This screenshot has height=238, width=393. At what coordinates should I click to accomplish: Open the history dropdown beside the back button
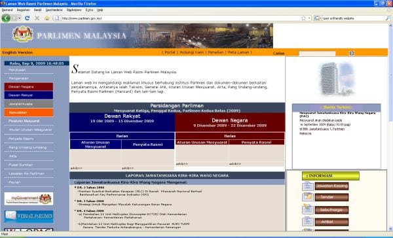(19, 18)
